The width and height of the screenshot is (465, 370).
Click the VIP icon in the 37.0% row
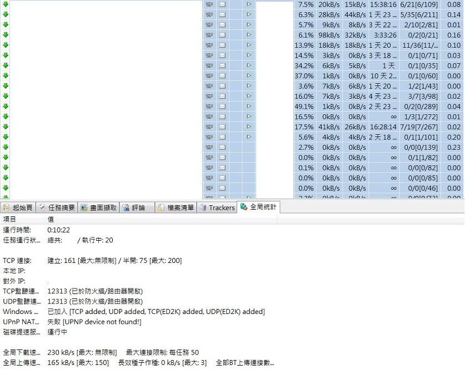click(x=209, y=75)
